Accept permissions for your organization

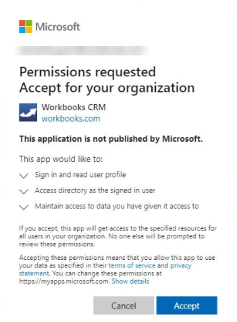187,306
